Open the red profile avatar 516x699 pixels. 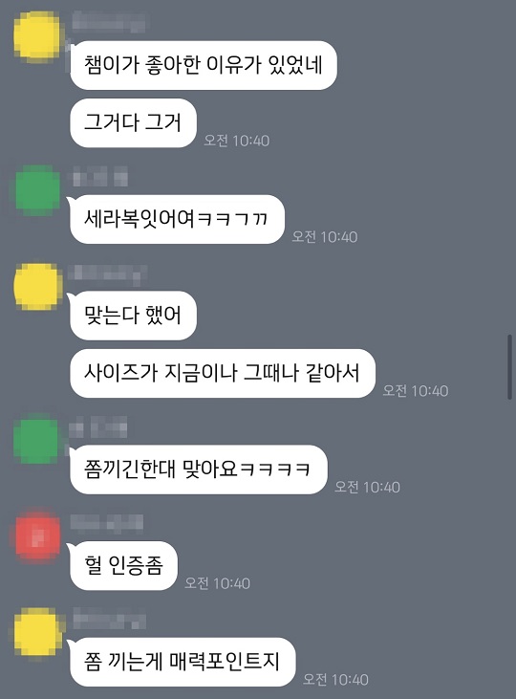[37, 538]
